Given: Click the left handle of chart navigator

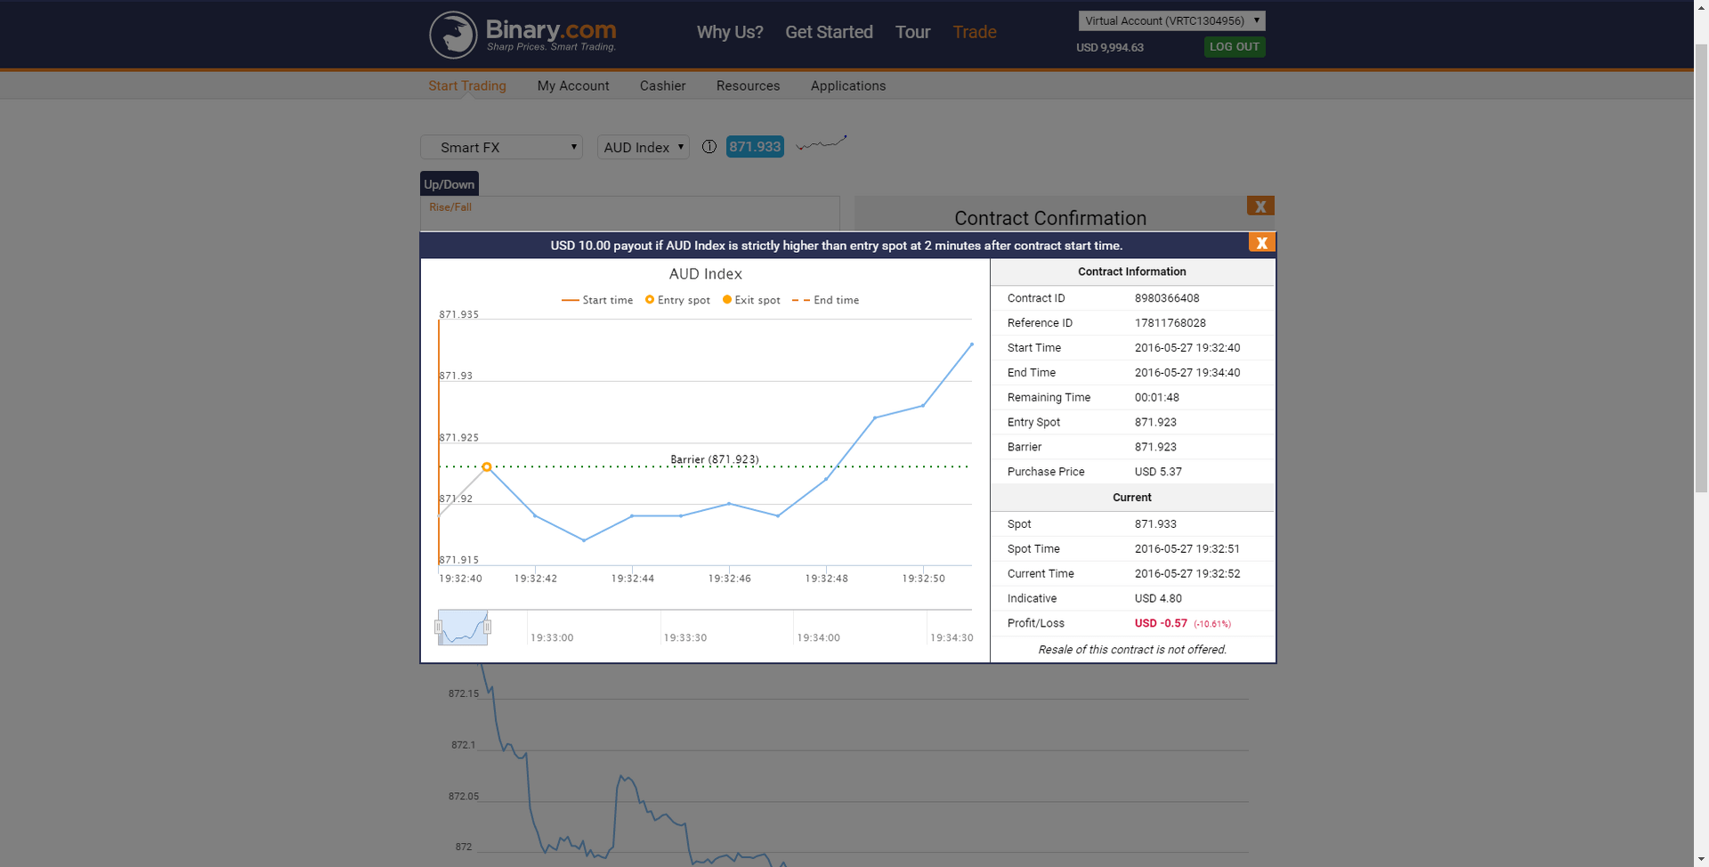Looking at the screenshot, I should (438, 628).
